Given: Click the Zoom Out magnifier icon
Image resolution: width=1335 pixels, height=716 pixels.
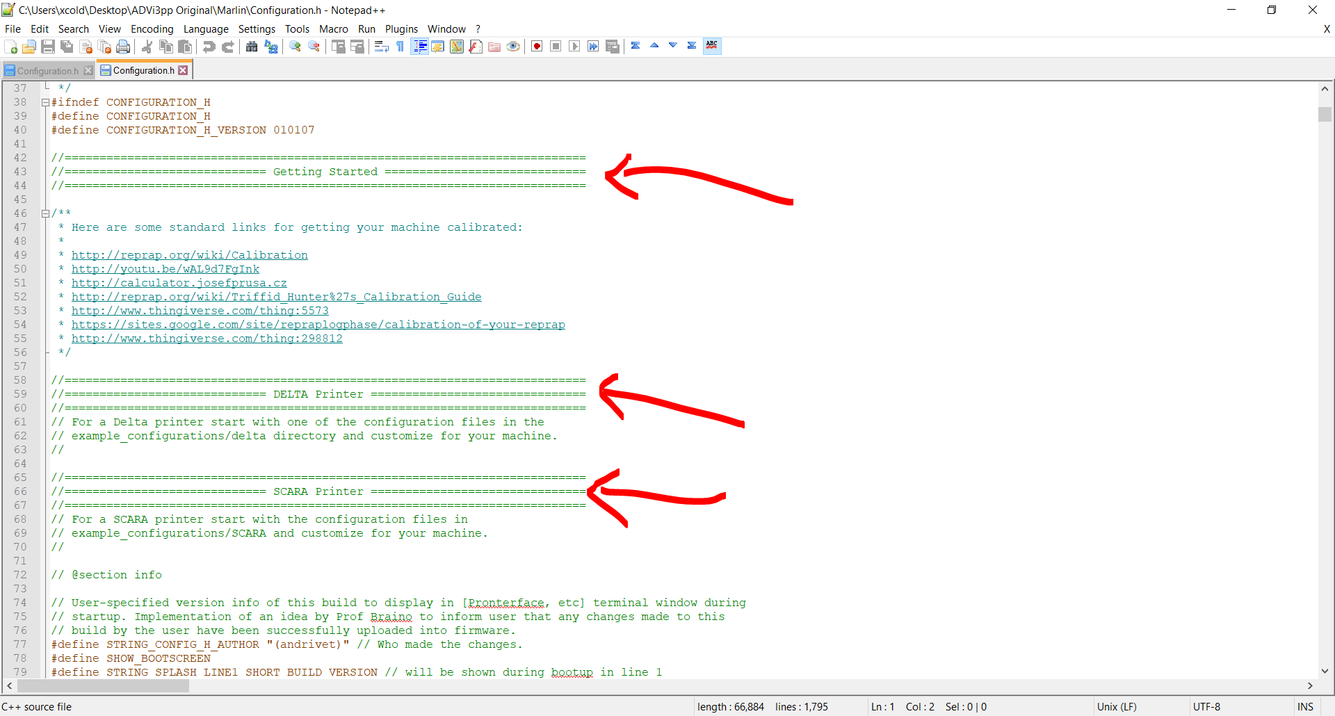Looking at the screenshot, I should pyautogui.click(x=314, y=47).
